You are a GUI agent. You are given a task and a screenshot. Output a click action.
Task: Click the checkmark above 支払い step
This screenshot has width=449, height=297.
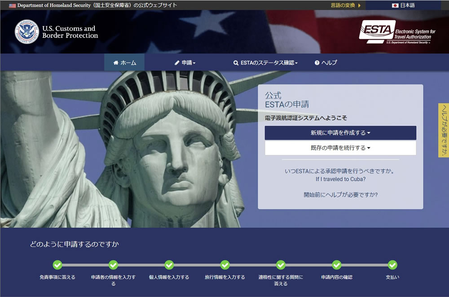tap(392, 265)
